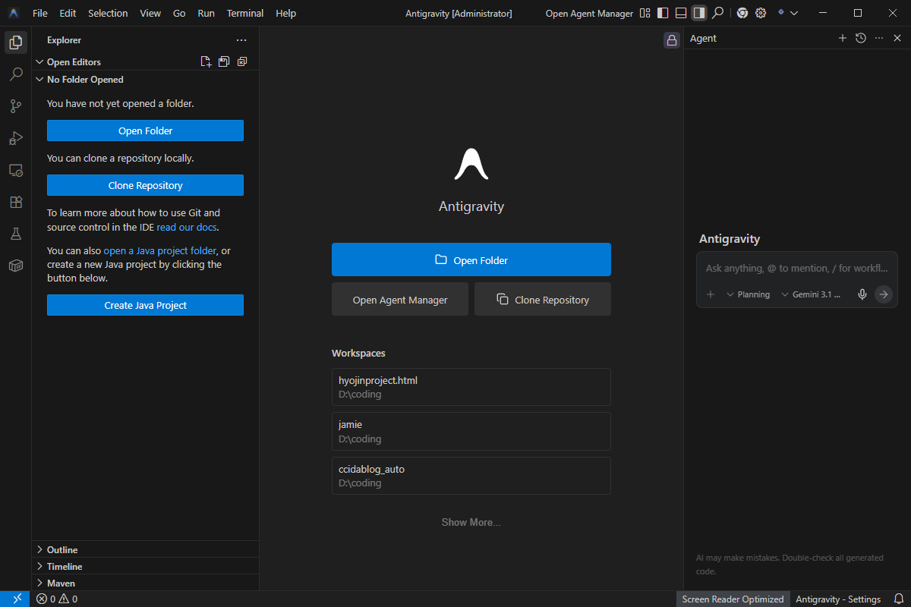911x607 pixels.
Task: Open the Selection menu
Action: (x=108, y=13)
